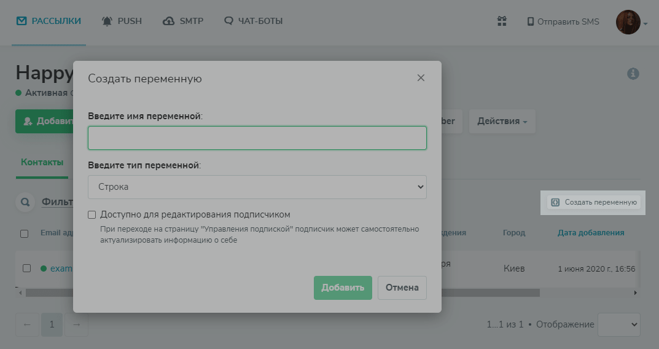Open the variable type dropdown Строка

[x=257, y=187]
